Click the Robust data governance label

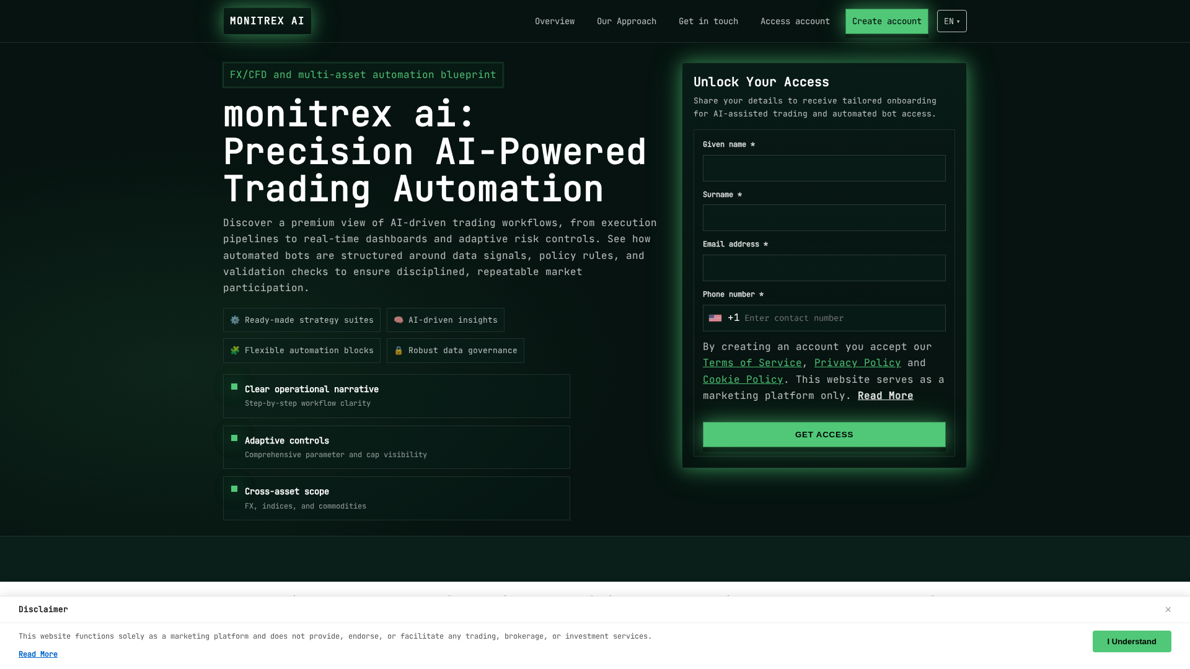tap(463, 351)
